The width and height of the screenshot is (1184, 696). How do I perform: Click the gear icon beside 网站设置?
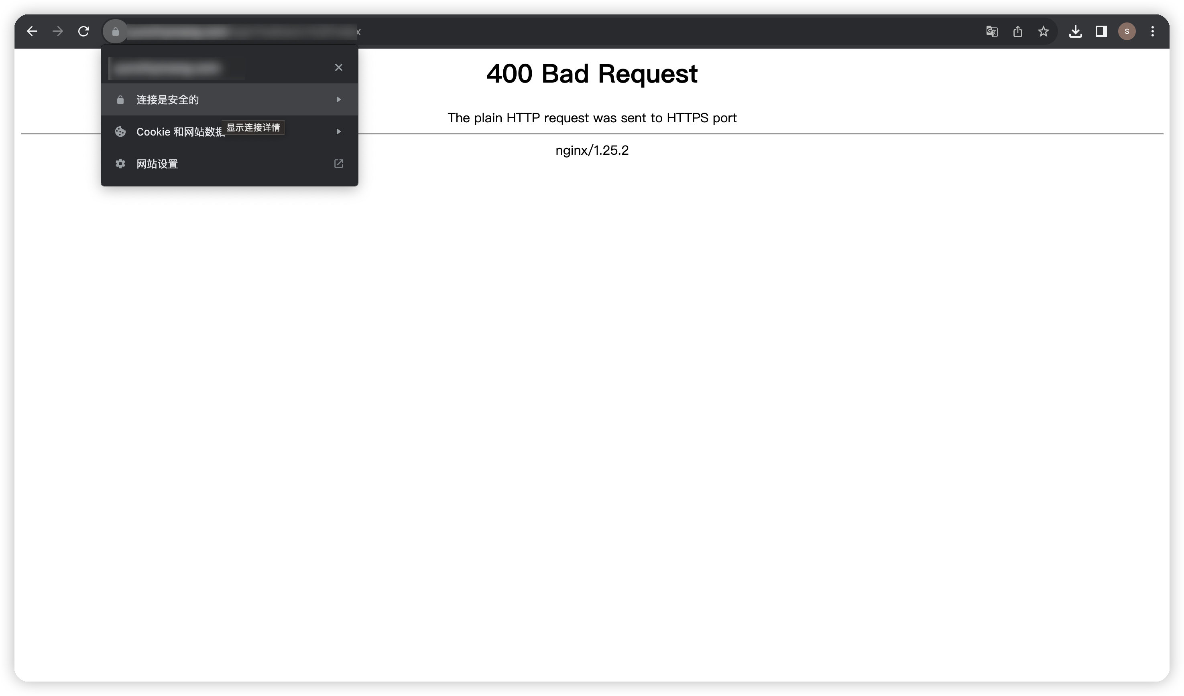point(120,164)
